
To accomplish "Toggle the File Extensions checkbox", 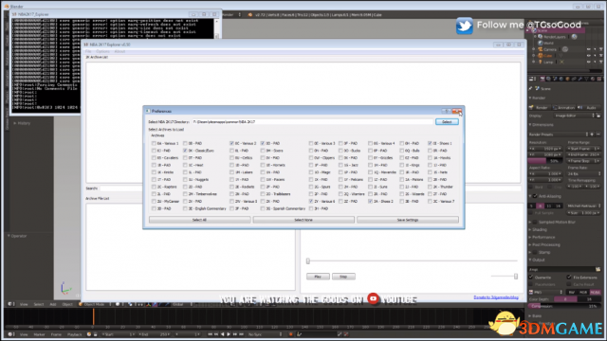I will pyautogui.click(x=569, y=278).
